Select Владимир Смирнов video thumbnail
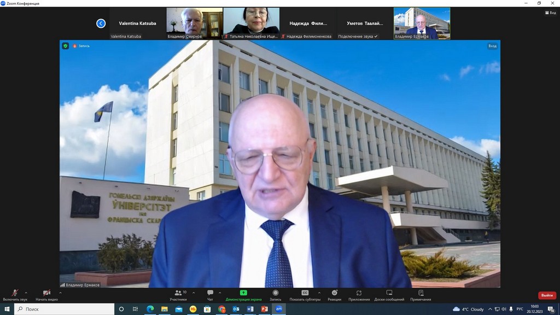This screenshot has width=560, height=315. pyautogui.click(x=194, y=24)
